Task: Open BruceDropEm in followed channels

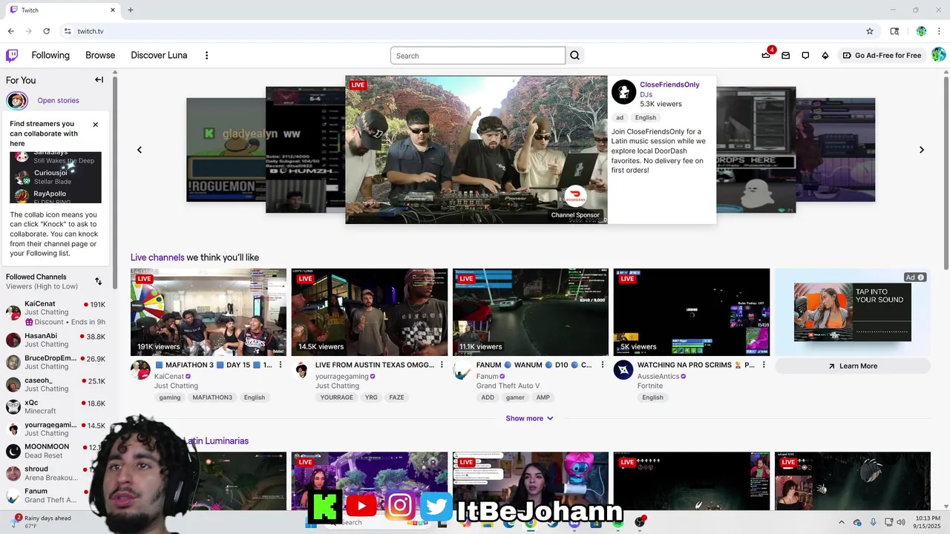Action: 56,362
